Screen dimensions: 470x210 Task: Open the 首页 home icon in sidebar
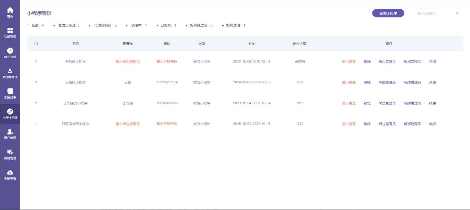10,11
